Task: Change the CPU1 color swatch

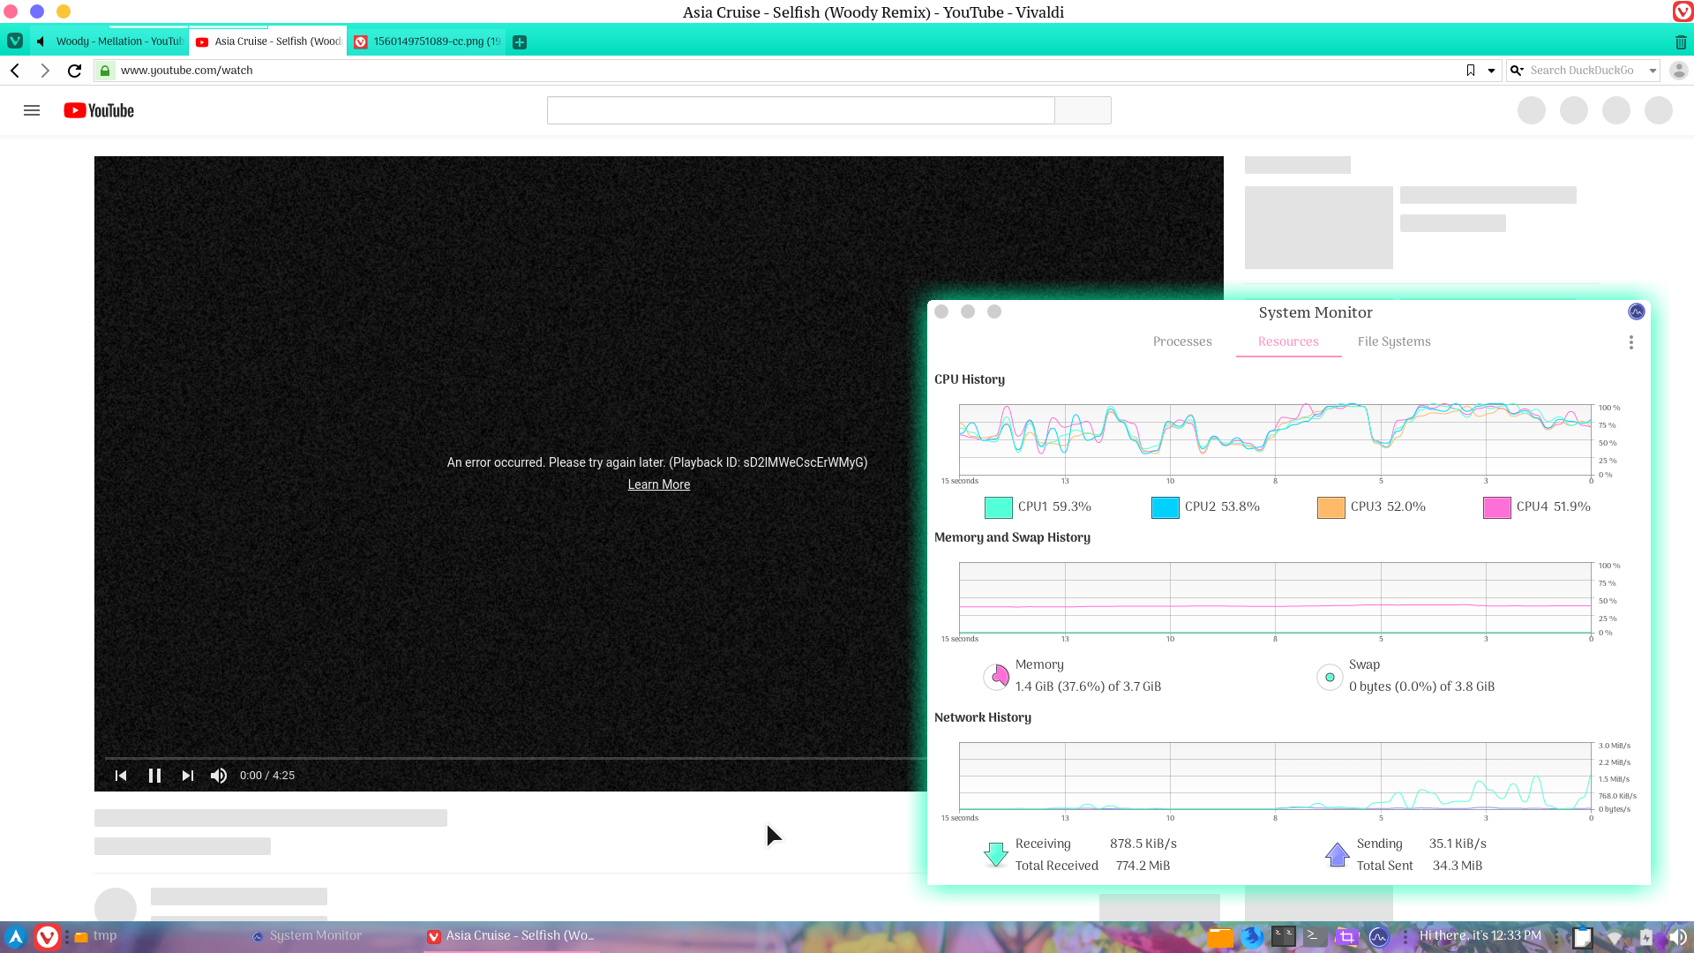Action: click(x=998, y=507)
